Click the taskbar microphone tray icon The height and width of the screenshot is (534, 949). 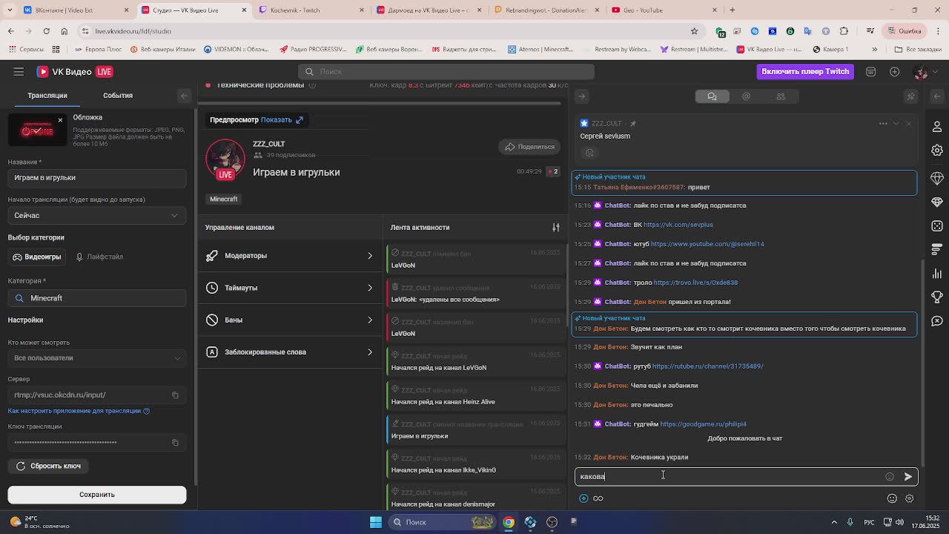tap(850, 522)
